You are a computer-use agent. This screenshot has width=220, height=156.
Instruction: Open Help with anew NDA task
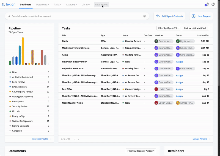tap(73, 69)
